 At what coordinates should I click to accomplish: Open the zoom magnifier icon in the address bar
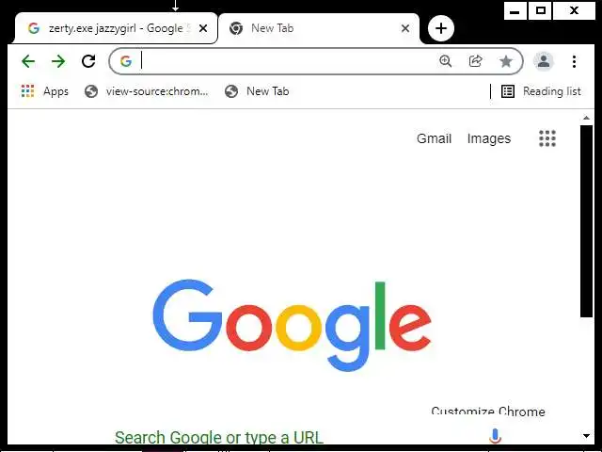pyautogui.click(x=445, y=61)
